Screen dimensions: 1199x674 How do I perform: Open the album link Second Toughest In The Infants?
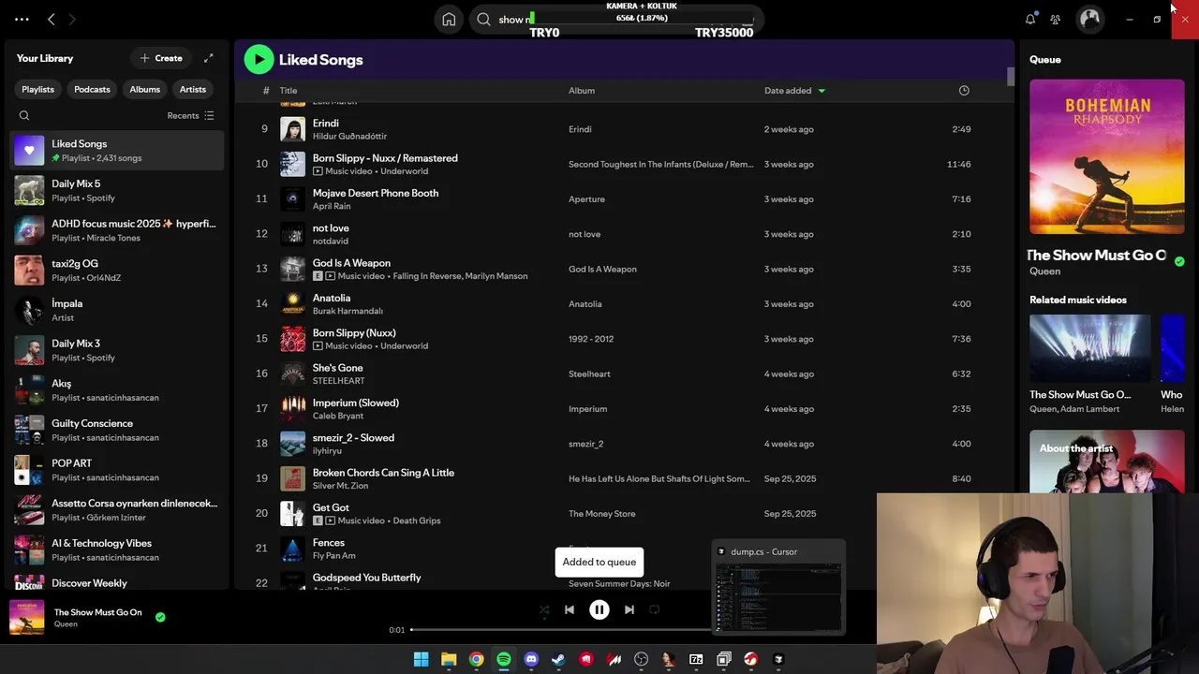pos(660,164)
